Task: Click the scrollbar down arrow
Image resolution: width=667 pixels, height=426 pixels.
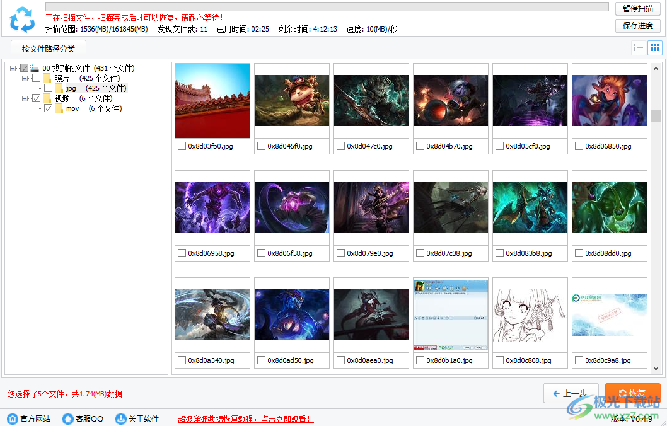Action: (656, 369)
